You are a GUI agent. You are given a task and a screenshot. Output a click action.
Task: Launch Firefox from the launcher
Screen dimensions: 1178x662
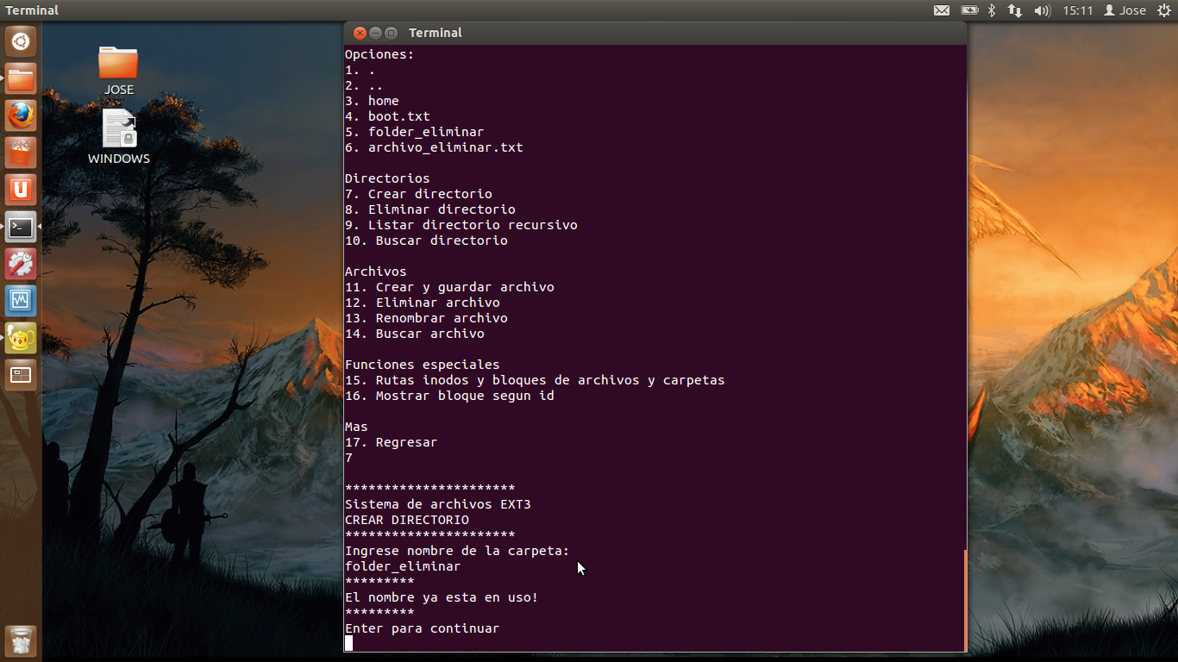pos(21,116)
